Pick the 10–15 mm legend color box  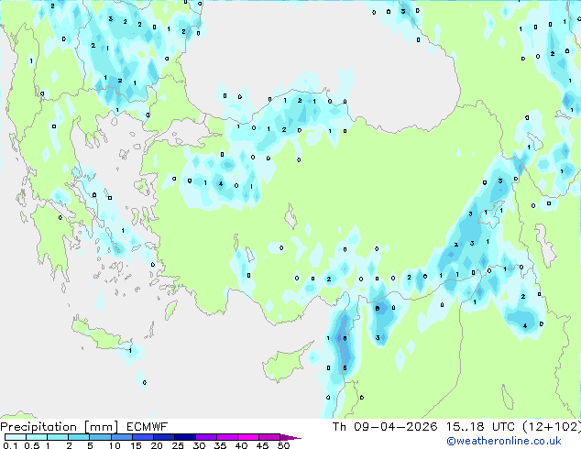click(121, 437)
